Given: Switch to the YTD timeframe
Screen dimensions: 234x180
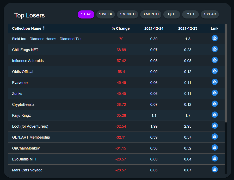Looking at the screenshot, I should pyautogui.click(x=190, y=14).
